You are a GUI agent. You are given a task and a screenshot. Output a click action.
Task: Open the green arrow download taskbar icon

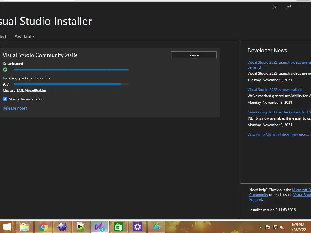click(156, 227)
